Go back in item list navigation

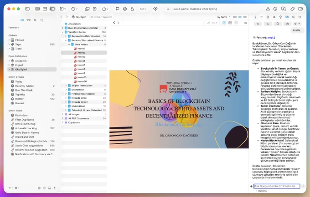61,17
